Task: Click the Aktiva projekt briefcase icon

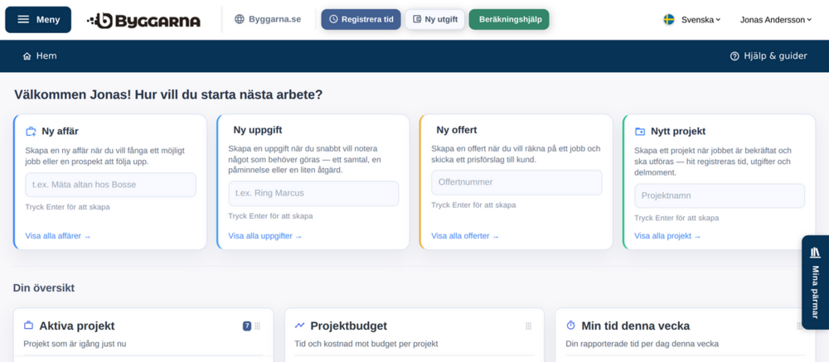Action: point(28,326)
